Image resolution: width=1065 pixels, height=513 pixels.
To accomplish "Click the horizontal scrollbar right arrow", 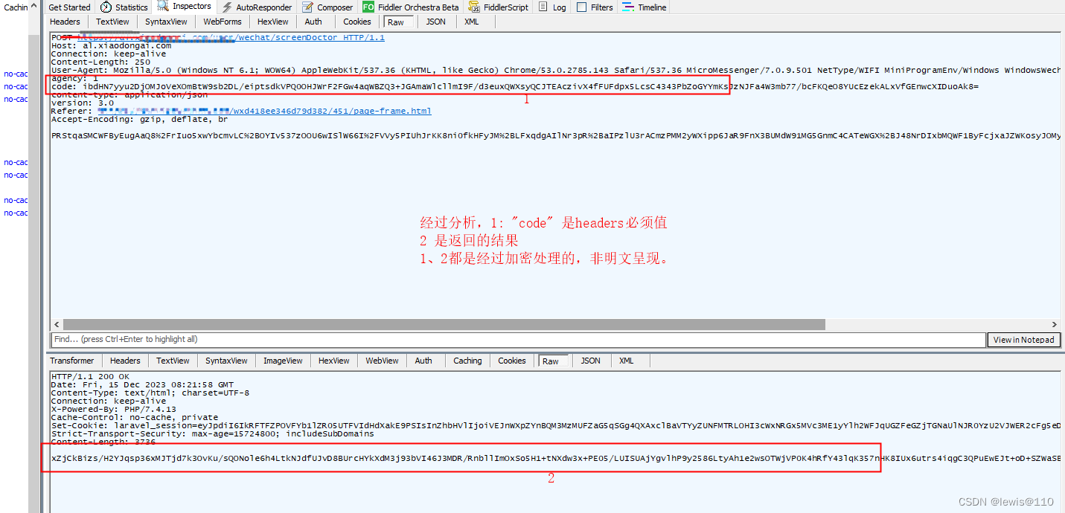I will [x=1054, y=325].
